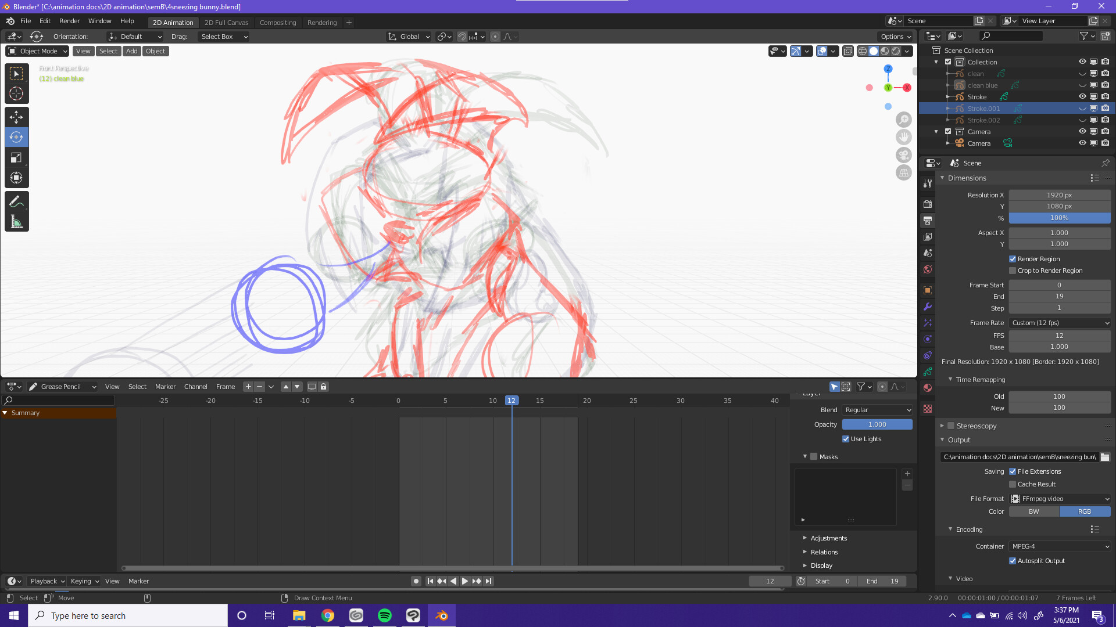Open the Output properties tab with printer icon
This screenshot has height=627, width=1116.
927,221
